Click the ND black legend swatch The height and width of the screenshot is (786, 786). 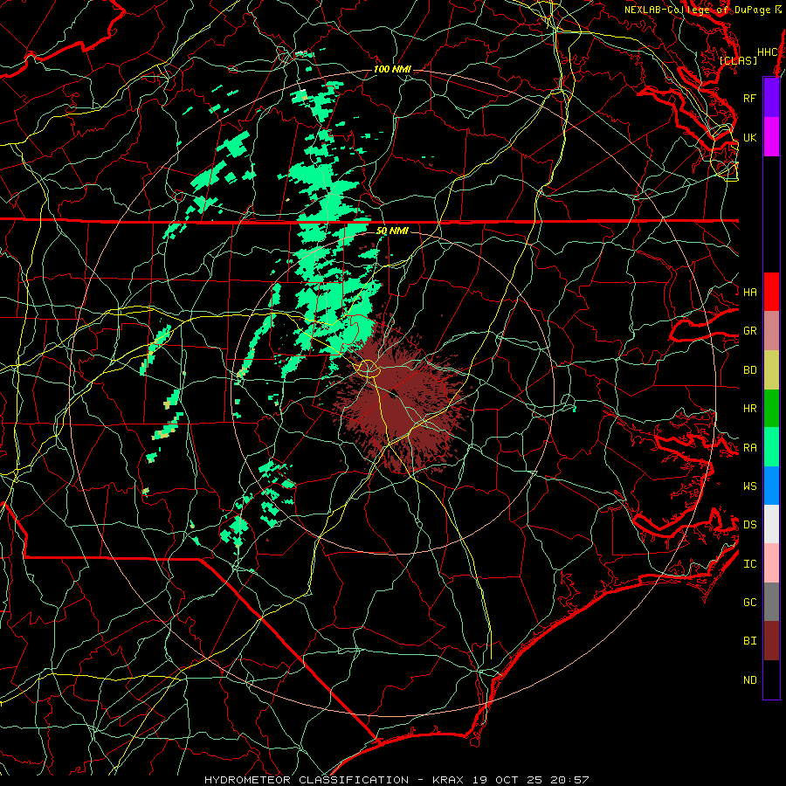[x=771, y=679]
